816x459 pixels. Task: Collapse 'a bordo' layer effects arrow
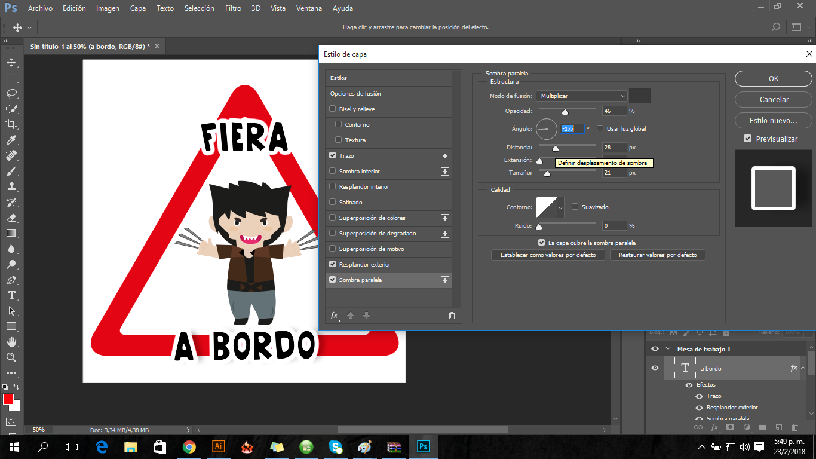click(803, 368)
